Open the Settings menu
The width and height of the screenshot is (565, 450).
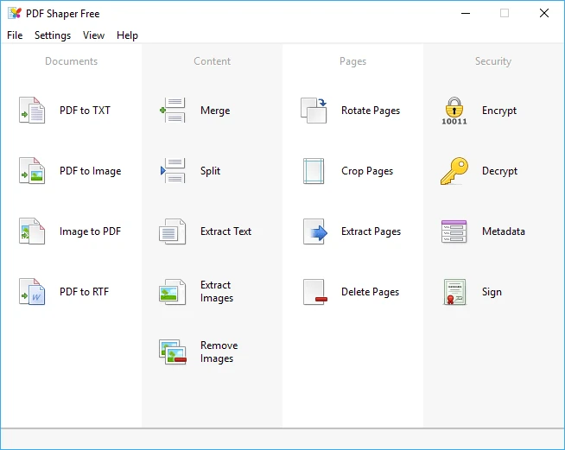[x=53, y=35]
